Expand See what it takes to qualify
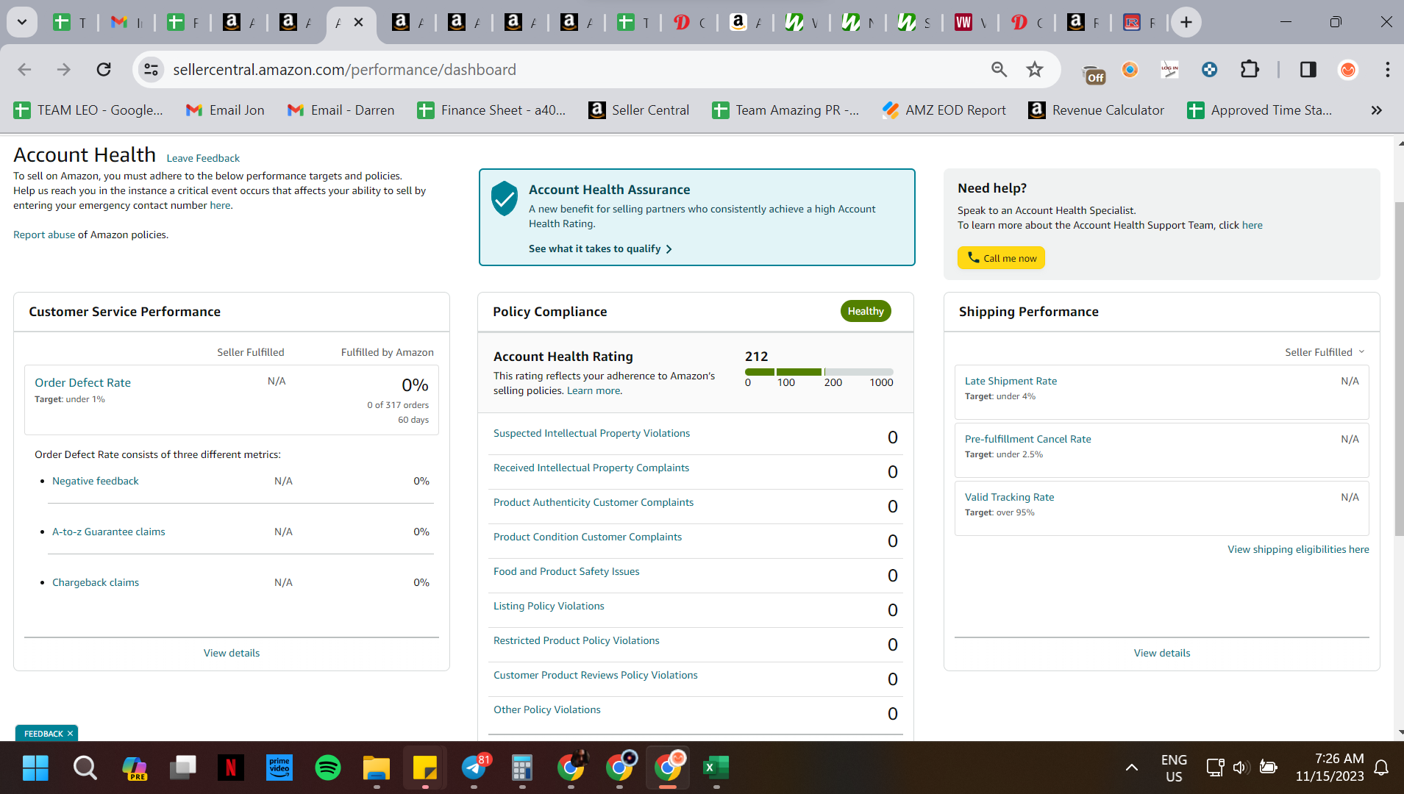 (x=600, y=249)
